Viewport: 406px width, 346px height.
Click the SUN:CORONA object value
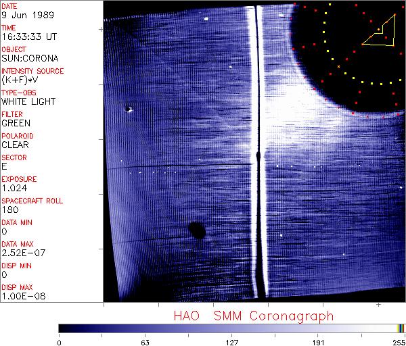[28, 58]
